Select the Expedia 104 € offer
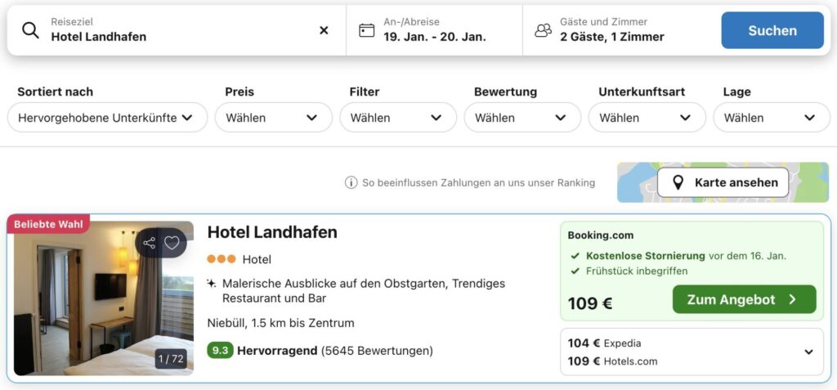Image resolution: width=837 pixels, height=390 pixels. 605,343
